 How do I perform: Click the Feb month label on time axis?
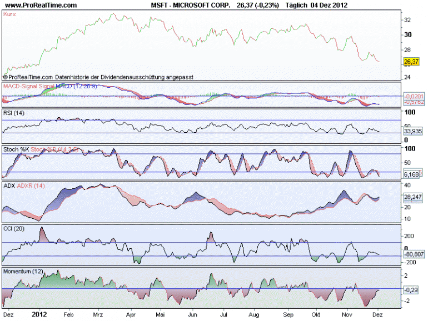(68, 314)
